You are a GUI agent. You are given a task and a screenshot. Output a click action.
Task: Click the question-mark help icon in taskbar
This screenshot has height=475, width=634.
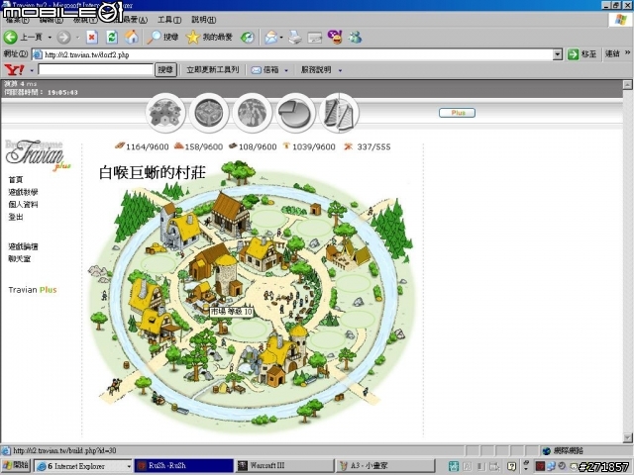[511, 466]
